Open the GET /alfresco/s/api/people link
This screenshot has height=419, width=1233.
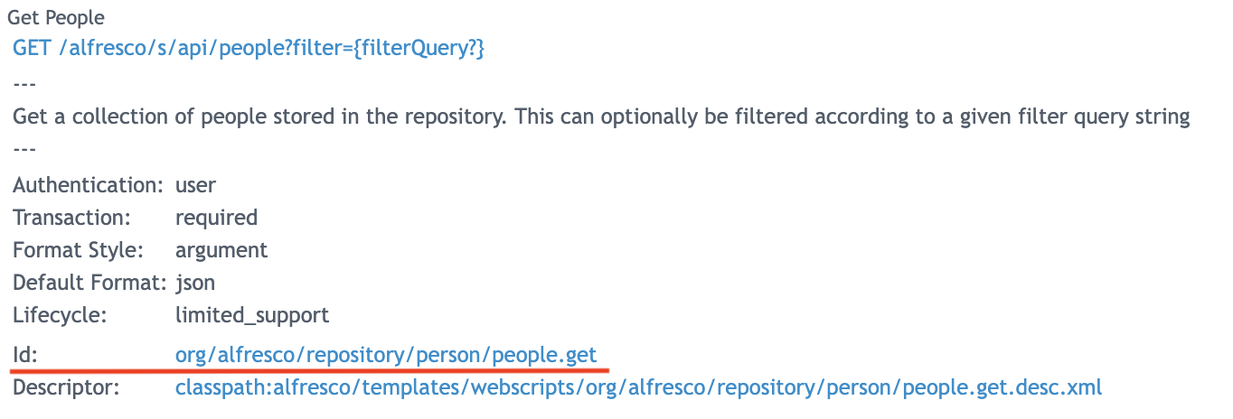[249, 49]
